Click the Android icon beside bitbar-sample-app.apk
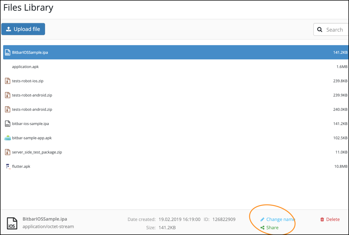 [7, 138]
